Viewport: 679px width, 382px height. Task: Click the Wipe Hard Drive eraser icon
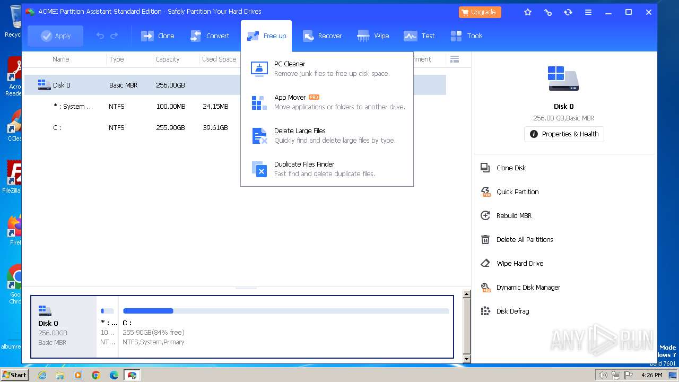pos(485,263)
